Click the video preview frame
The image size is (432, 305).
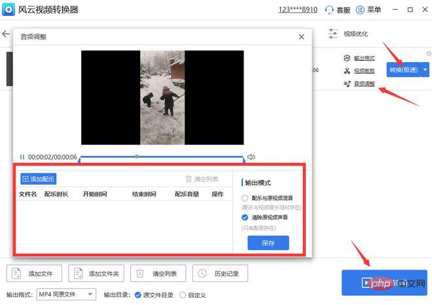162,98
